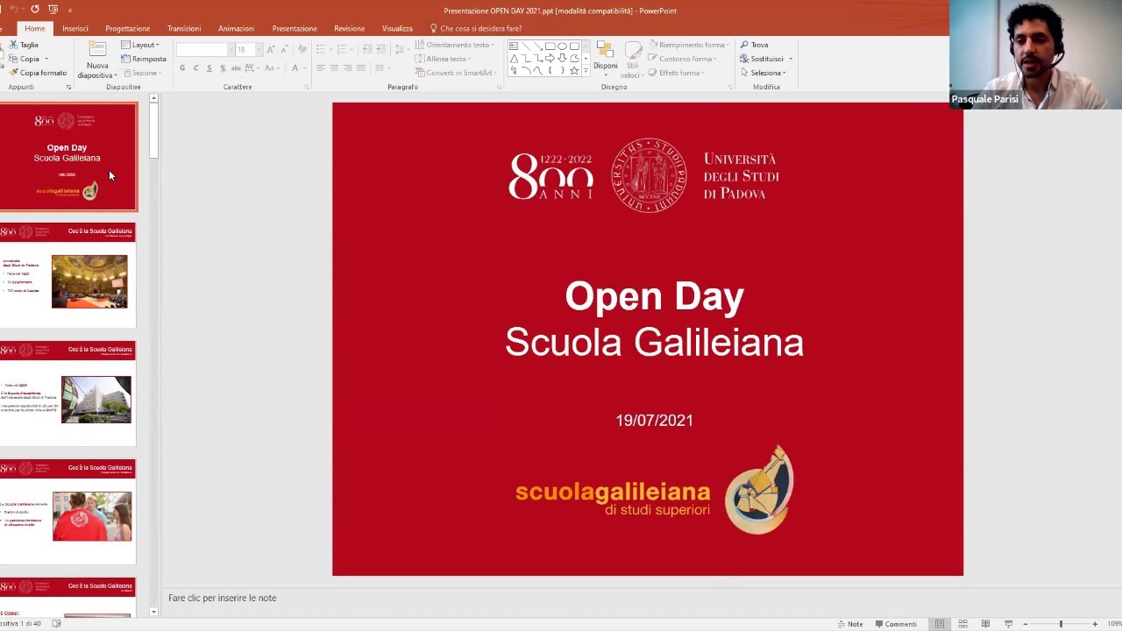Viewport: 1122px width, 631px height.
Task: Click the Stili veloci button
Action: tap(633, 60)
